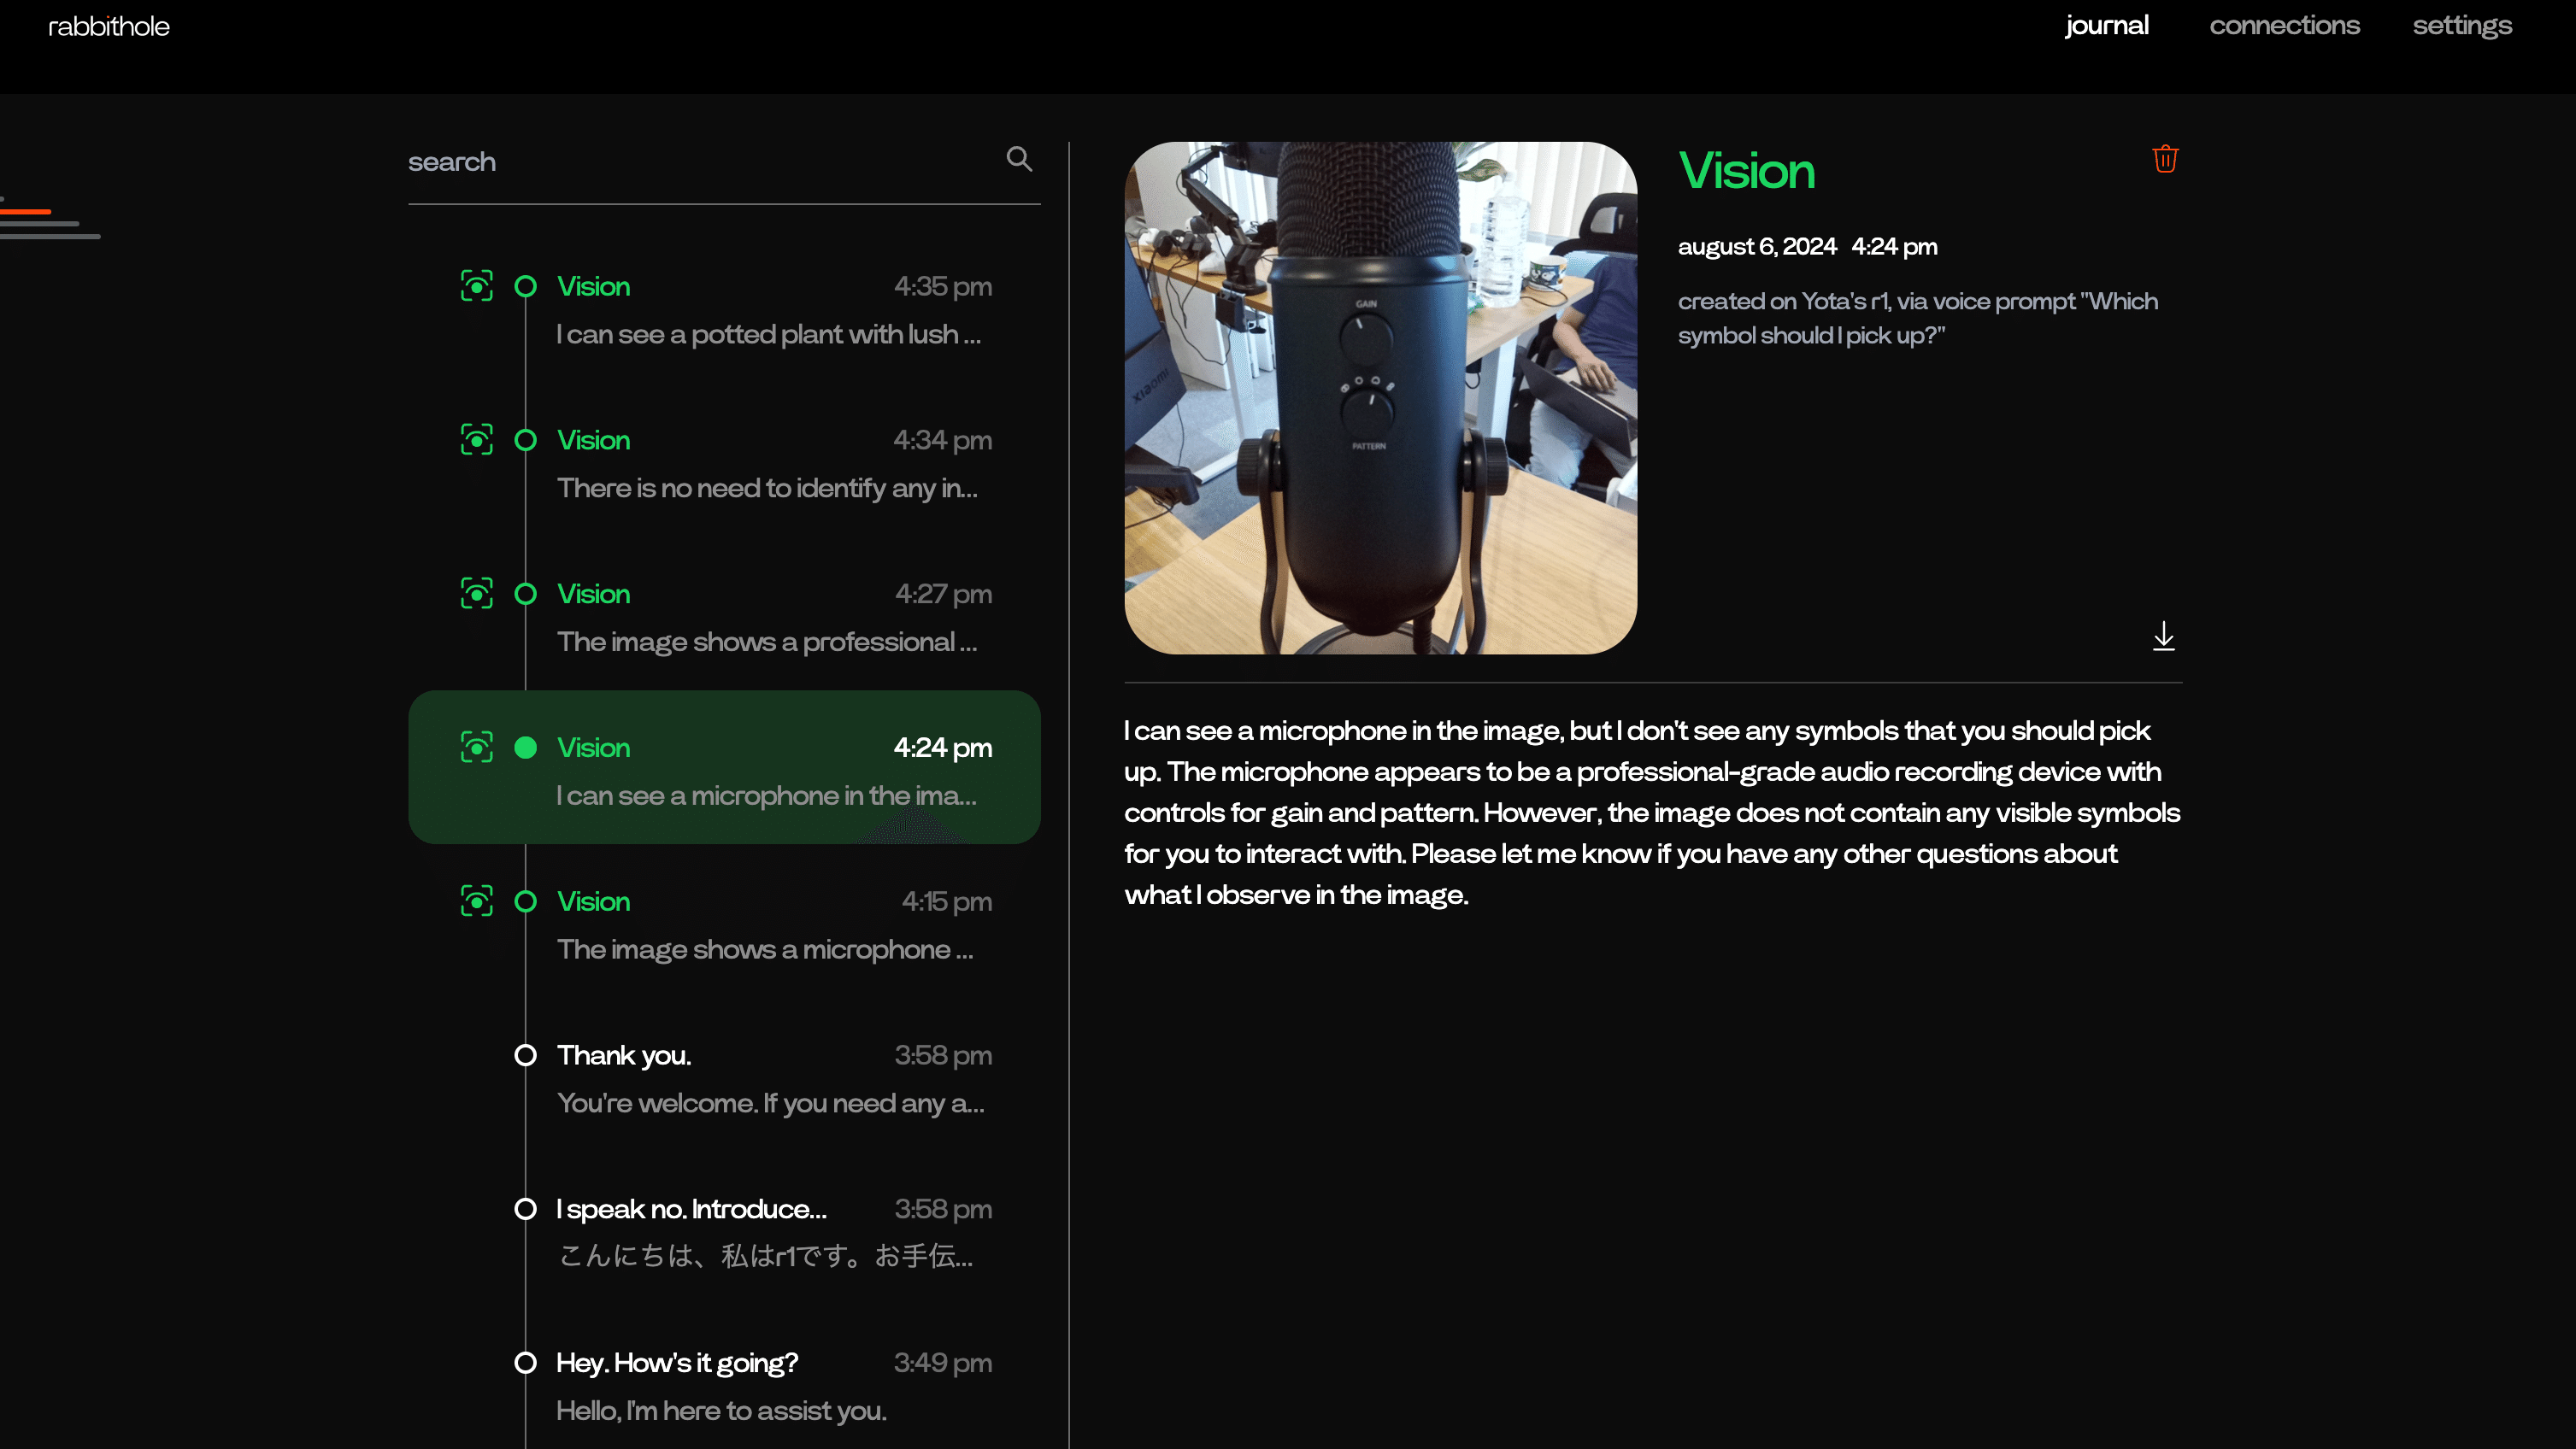Open the microphone photo thumbnail
This screenshot has width=2576, height=1449.
coord(1380,398)
